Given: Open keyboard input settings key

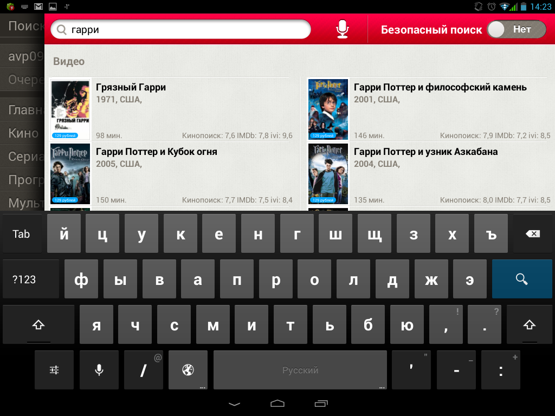Looking at the screenshot, I should tap(54, 370).
